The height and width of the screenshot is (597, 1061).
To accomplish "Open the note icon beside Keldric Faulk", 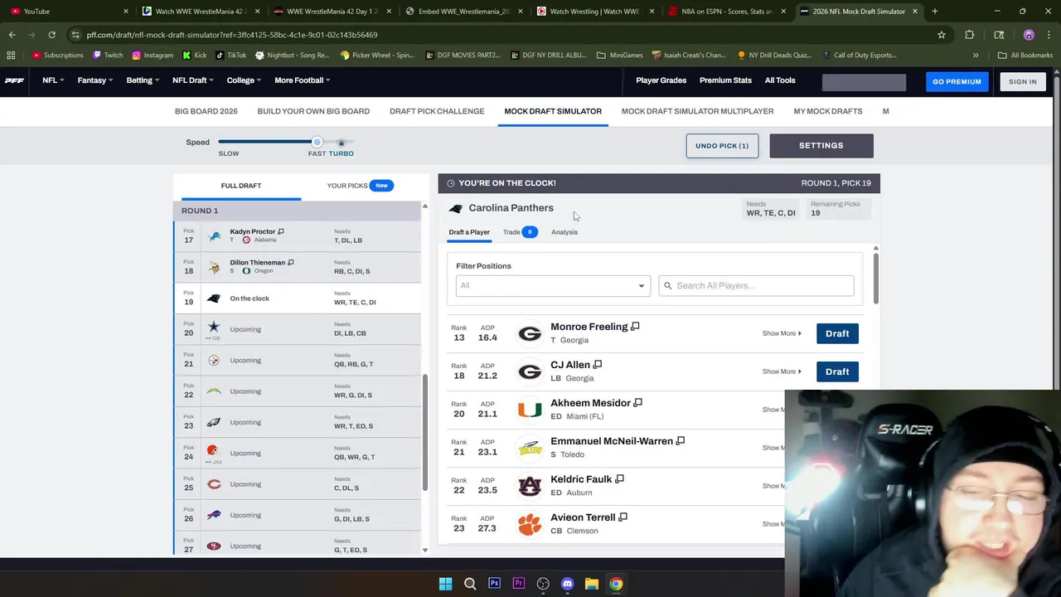I will (x=619, y=479).
